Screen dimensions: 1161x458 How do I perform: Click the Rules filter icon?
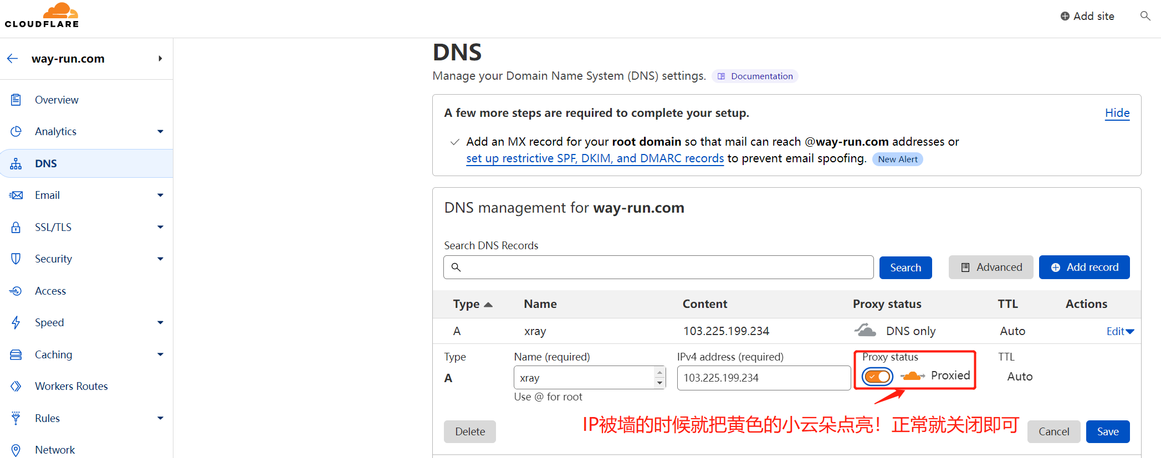16,418
